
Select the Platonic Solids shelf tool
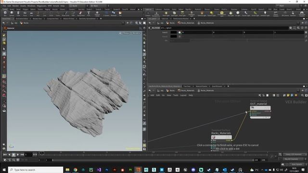pyautogui.click(x=97, y=14)
